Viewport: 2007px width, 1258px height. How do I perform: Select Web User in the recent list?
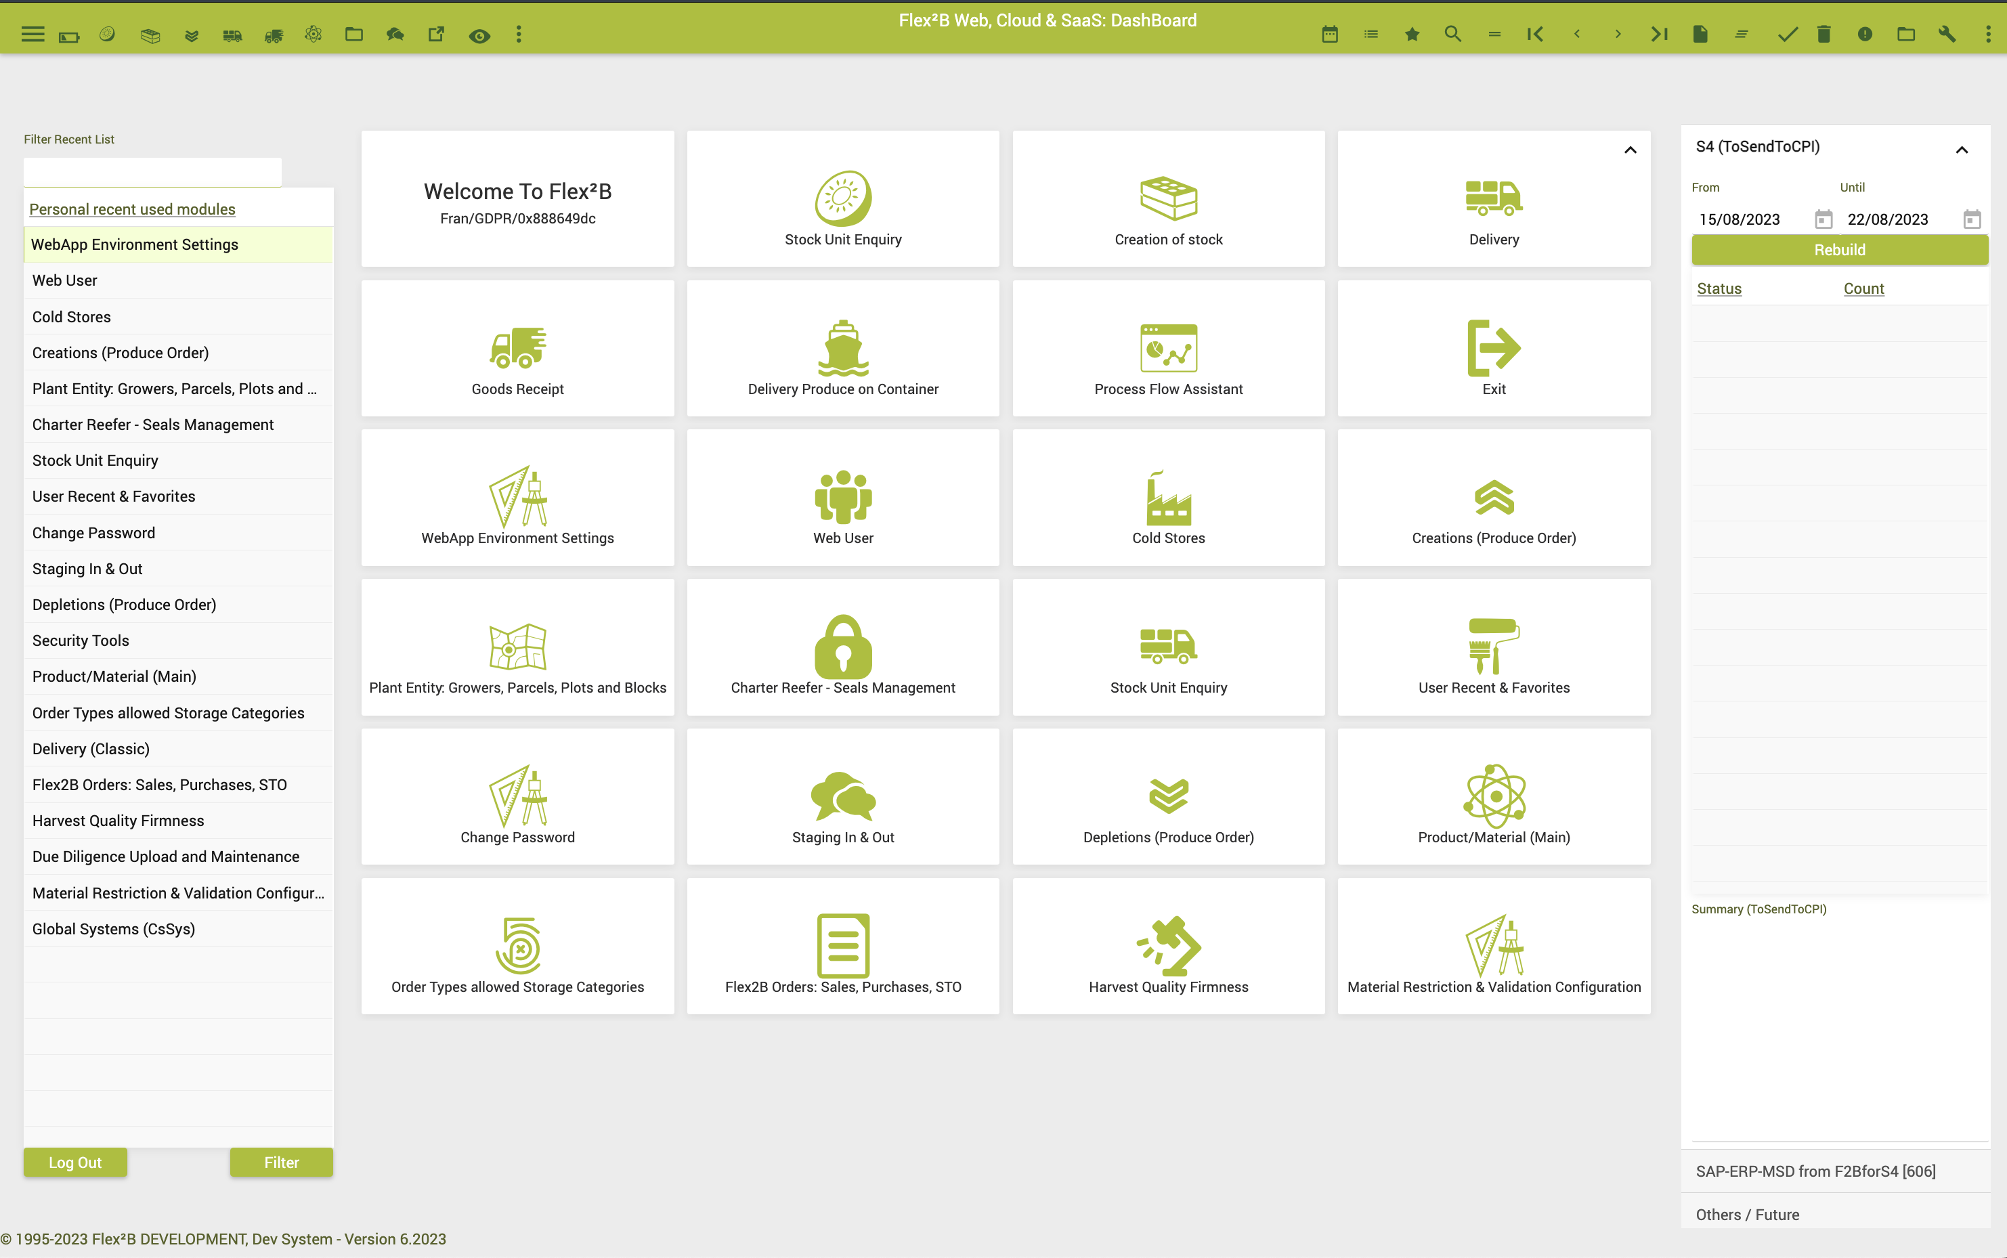[178, 280]
